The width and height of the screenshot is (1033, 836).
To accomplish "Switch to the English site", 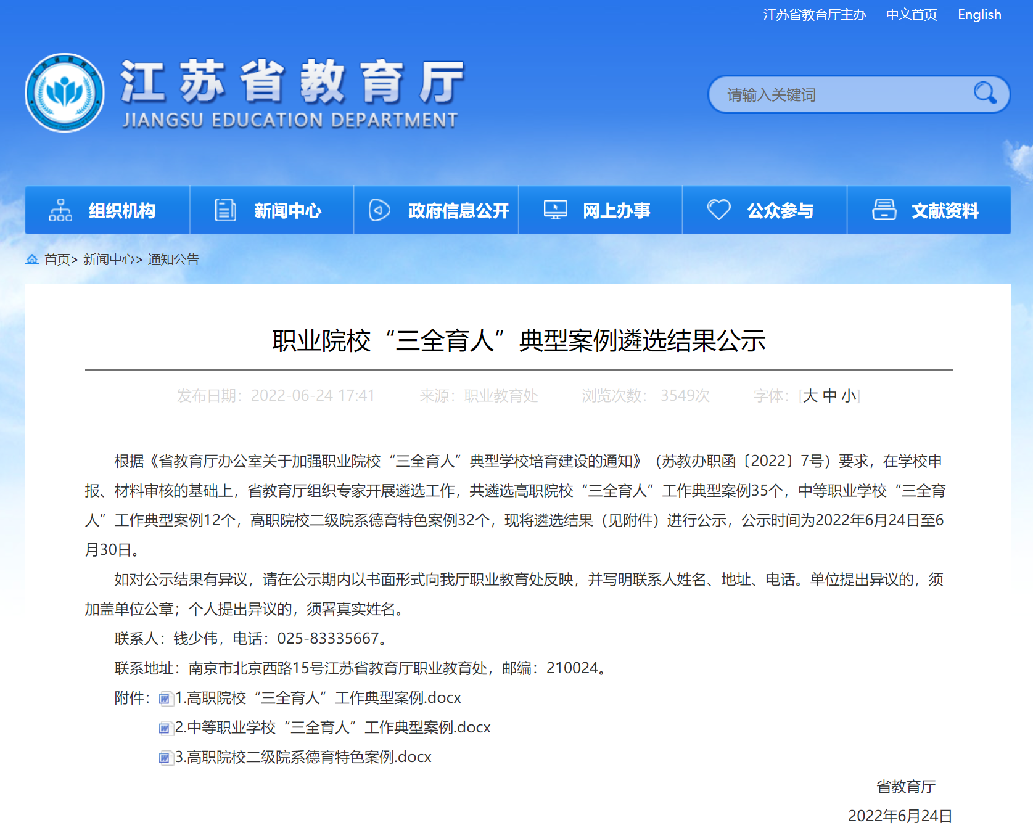I will coord(979,15).
